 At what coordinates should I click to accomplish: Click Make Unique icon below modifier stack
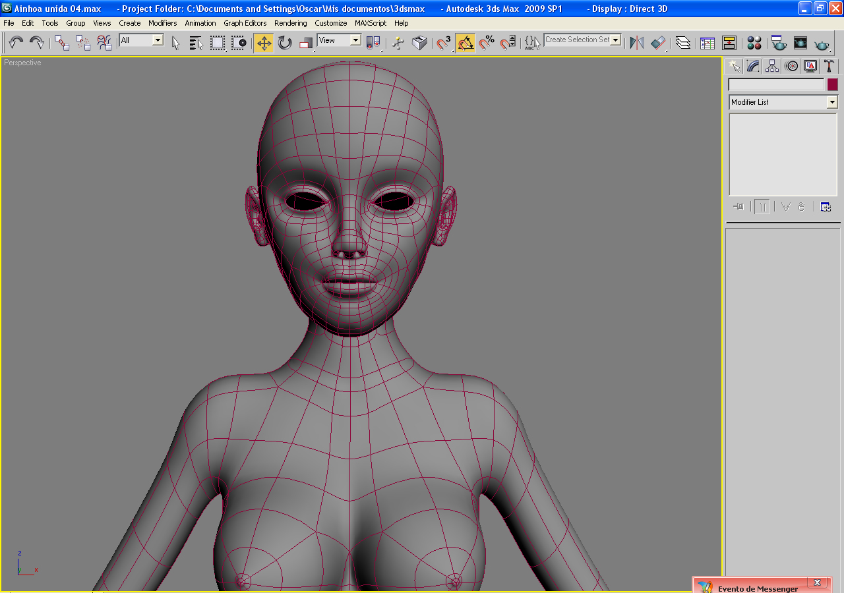pos(785,207)
